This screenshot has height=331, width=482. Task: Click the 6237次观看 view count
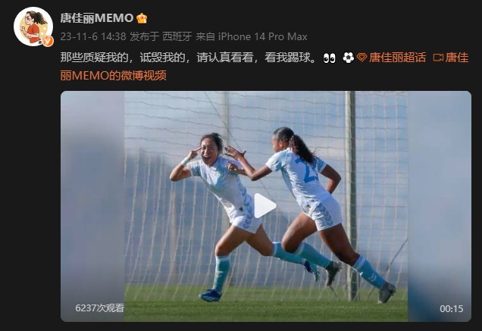(100, 308)
